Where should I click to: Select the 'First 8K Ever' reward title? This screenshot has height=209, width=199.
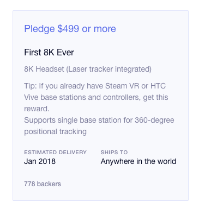[x=49, y=53]
